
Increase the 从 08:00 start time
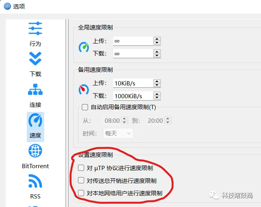tap(124, 119)
